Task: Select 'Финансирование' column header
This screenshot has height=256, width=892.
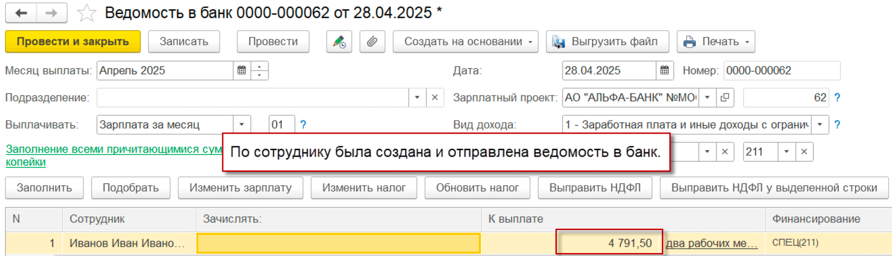Action: coord(828,219)
